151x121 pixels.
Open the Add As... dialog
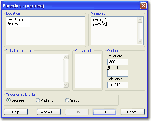(x=49, y=112)
